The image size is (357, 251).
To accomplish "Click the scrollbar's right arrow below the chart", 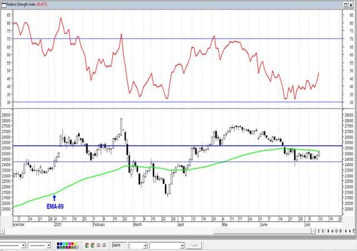I will pos(313,231).
